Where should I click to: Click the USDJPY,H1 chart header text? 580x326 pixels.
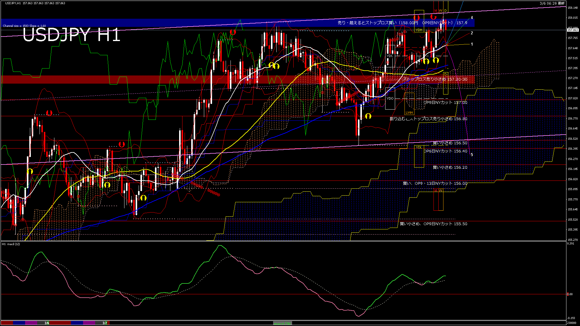13,3
